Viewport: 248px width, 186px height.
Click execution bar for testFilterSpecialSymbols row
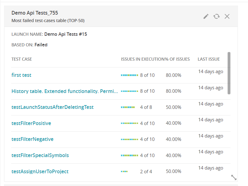pyautogui.click(x=129, y=156)
